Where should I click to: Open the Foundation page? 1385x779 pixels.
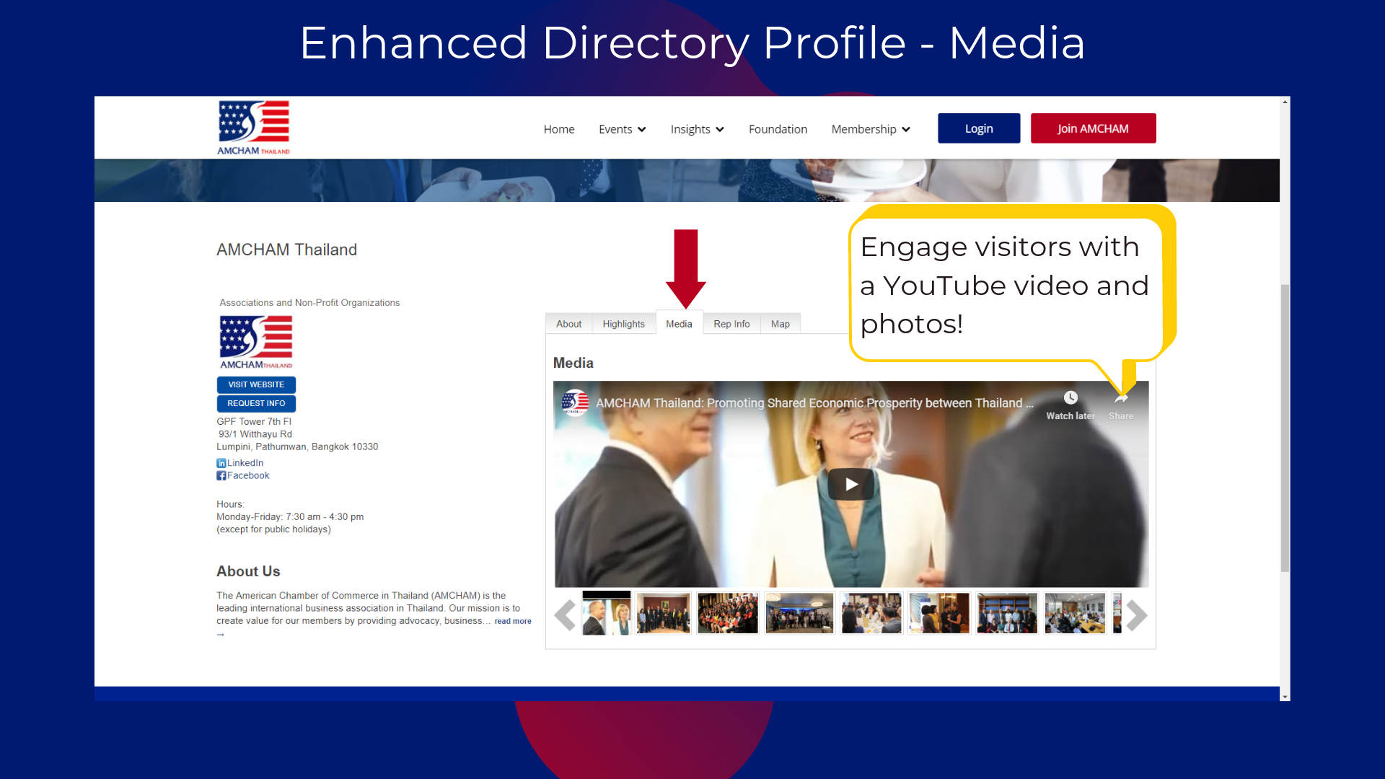point(778,129)
